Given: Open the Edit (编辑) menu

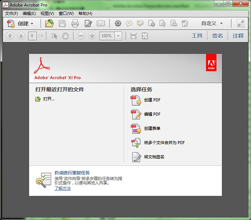Looking at the screenshot, I should pyautogui.click(x=29, y=13).
